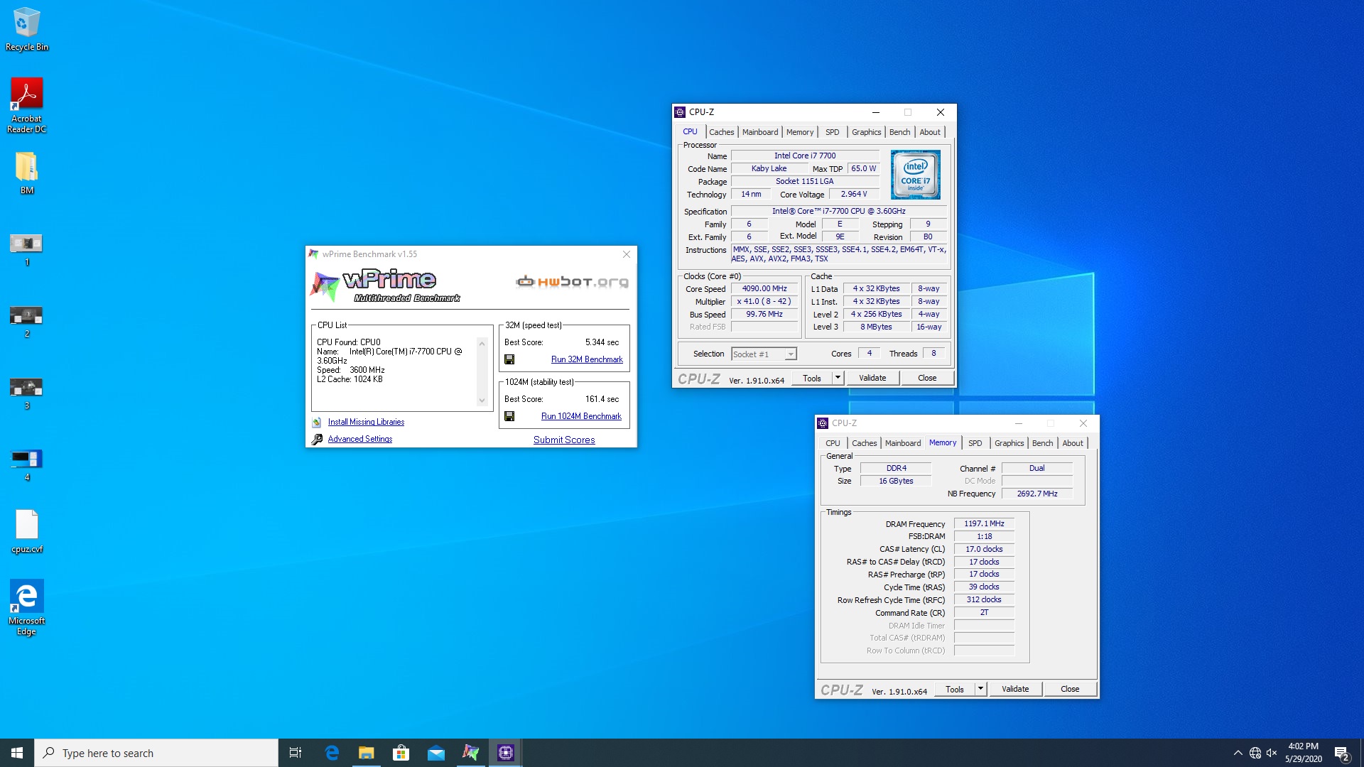Open the Socket #1 selection dropdown
The image size is (1364, 767).
764,354
